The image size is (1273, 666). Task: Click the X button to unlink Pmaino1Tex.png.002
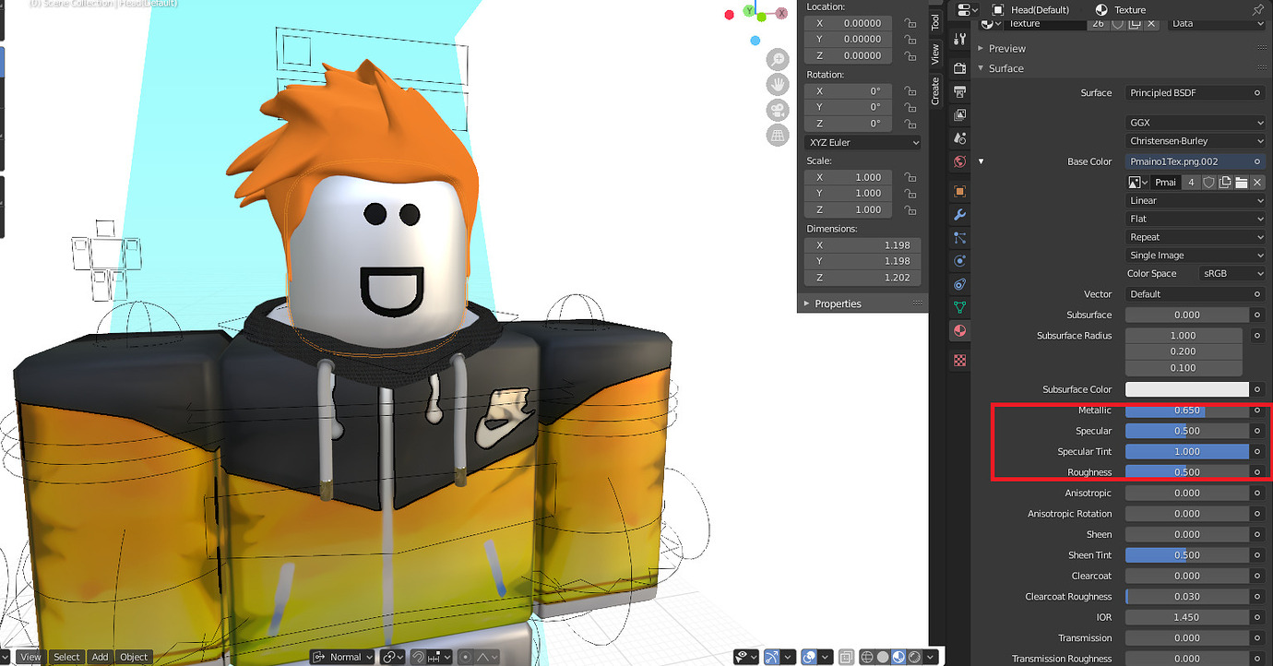tap(1256, 182)
